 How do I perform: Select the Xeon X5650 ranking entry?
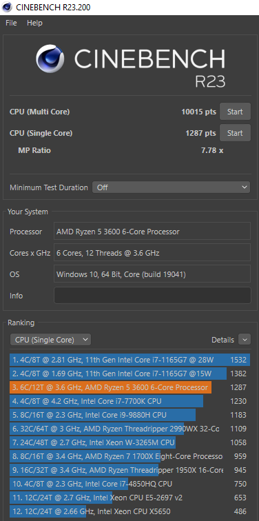pyautogui.click(x=129, y=511)
